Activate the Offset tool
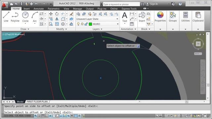 pyautogui.click(x=71, y=24)
